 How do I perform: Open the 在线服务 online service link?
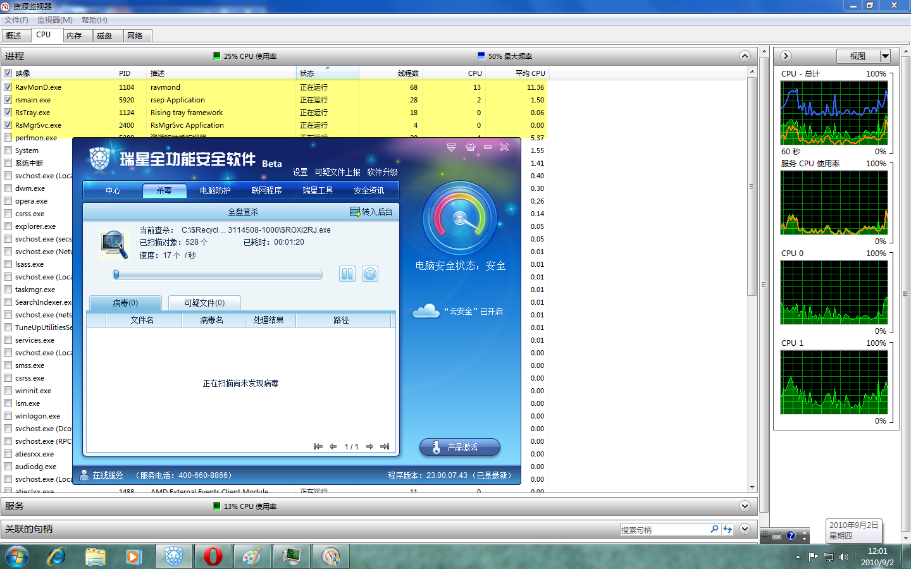click(x=108, y=475)
